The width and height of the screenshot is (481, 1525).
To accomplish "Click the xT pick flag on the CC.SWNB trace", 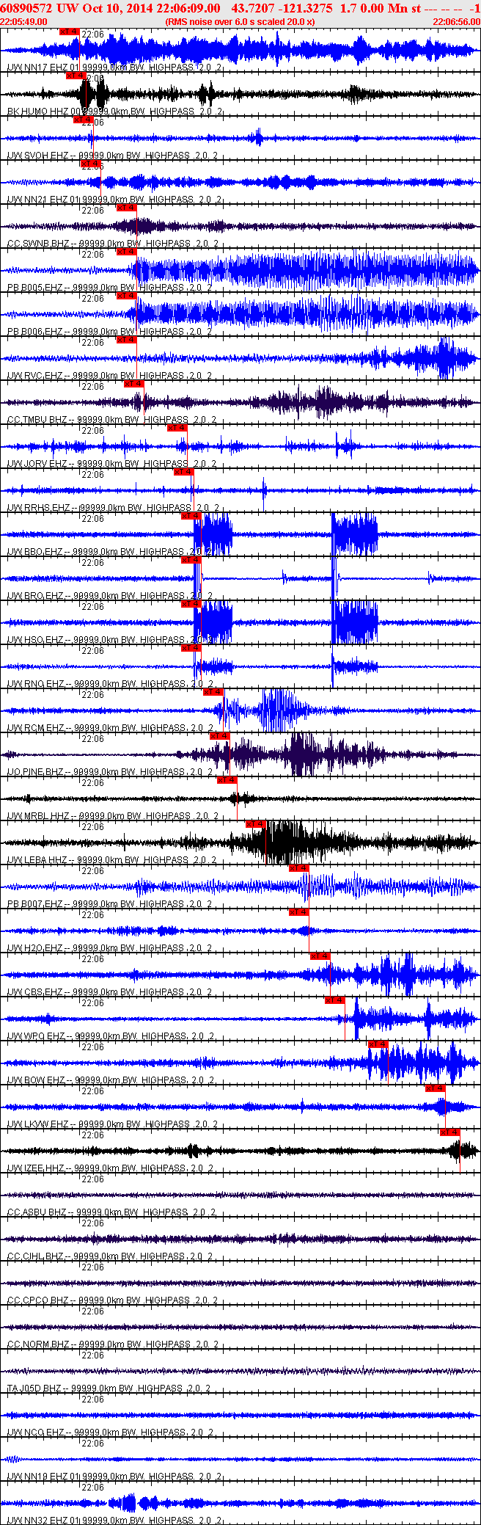I will [x=127, y=208].
